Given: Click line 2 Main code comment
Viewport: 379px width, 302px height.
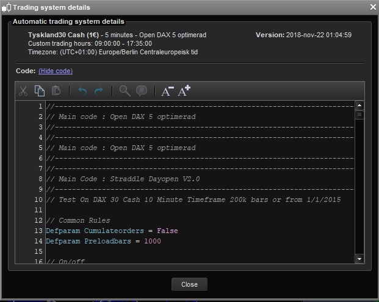Looking at the screenshot, I should (x=121, y=117).
